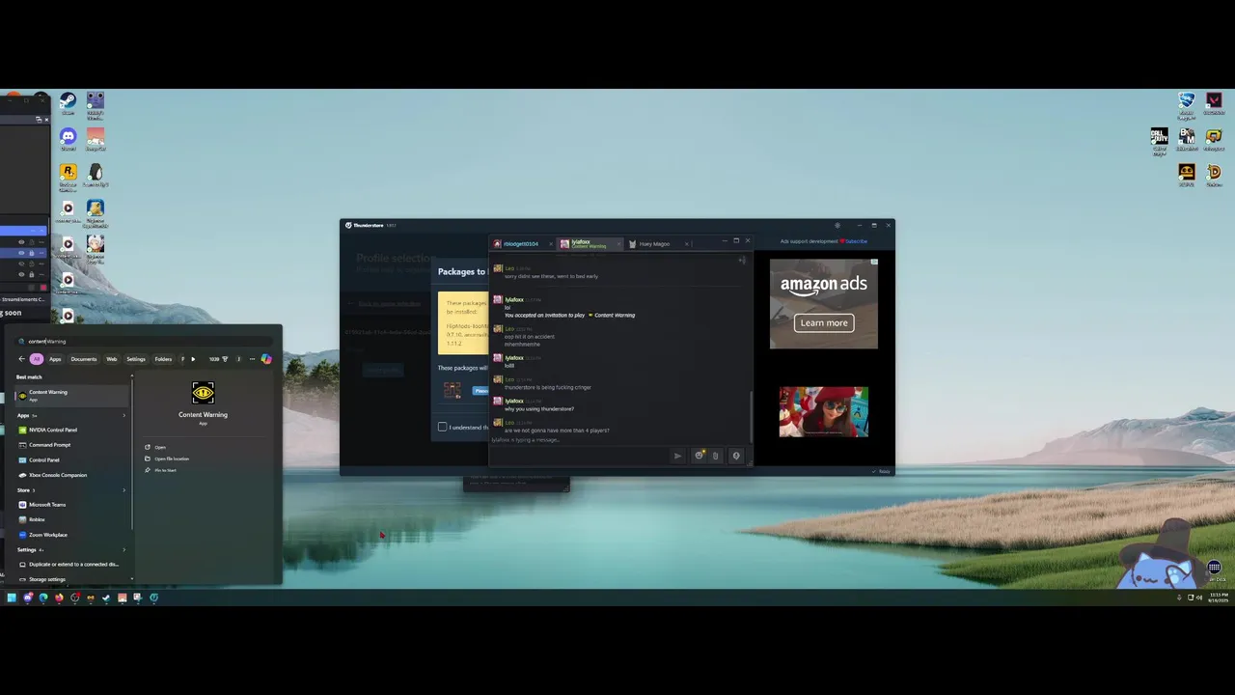Launch Command Prompt from search results
This screenshot has height=695, width=1235.
click(72, 445)
